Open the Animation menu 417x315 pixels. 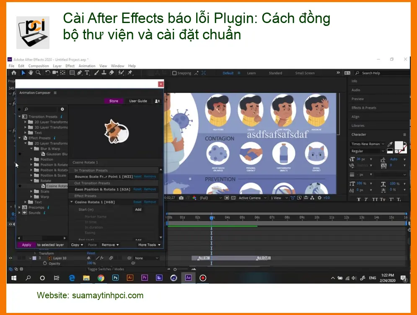[87, 66]
